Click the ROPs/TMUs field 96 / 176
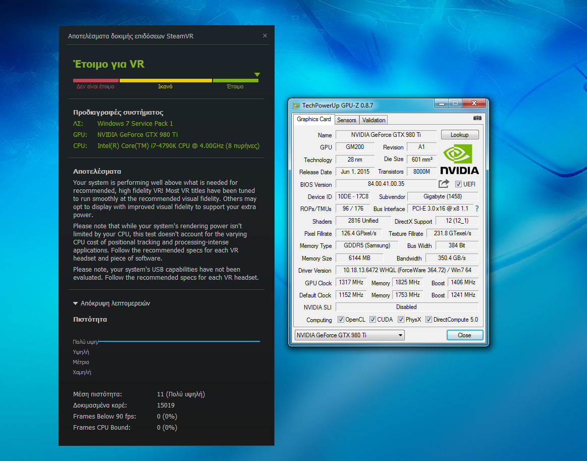Viewport: 587px width, 461px height. [353, 209]
